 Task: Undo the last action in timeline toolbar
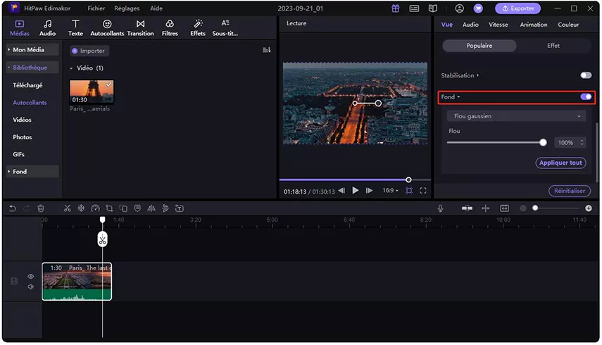pyautogui.click(x=12, y=208)
